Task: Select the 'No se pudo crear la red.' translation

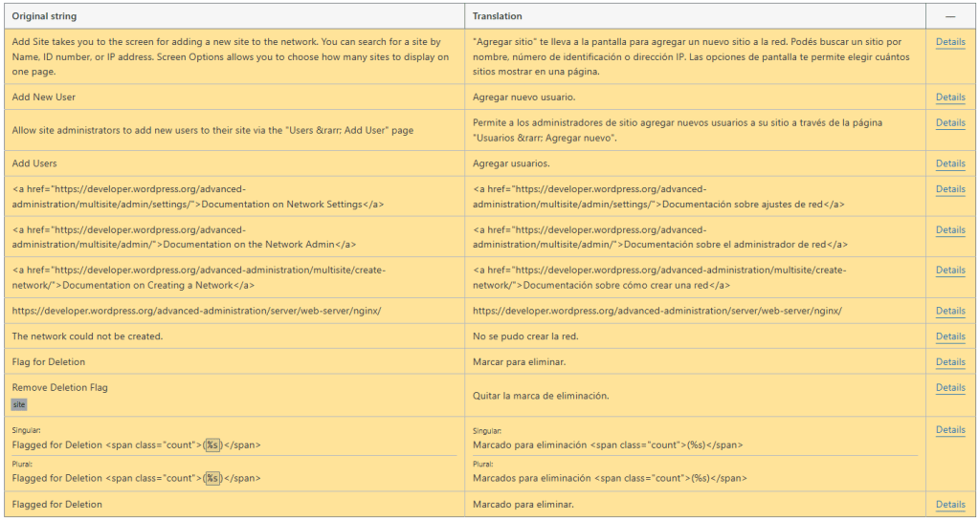Action: (525, 336)
